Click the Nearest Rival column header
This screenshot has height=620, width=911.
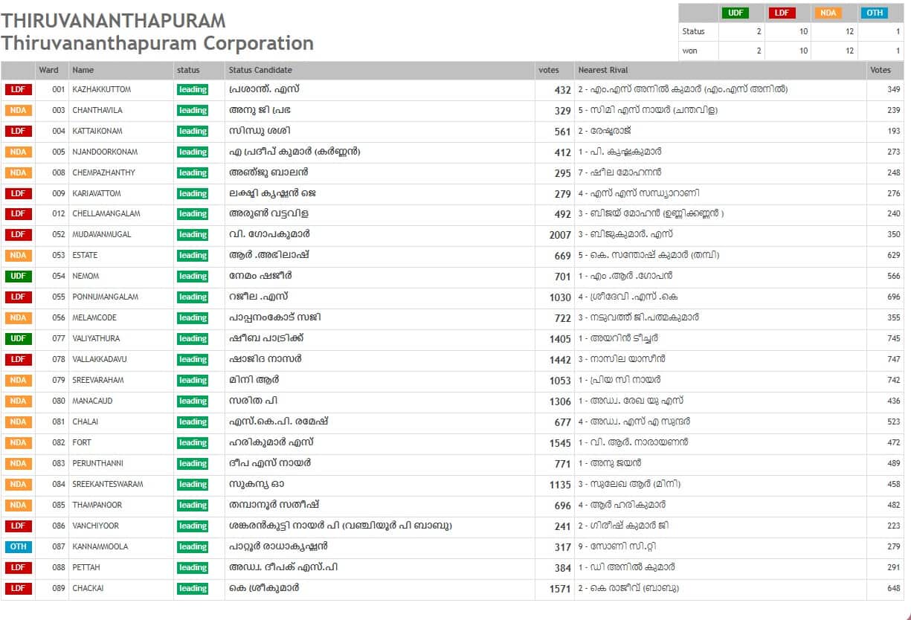[x=602, y=70]
